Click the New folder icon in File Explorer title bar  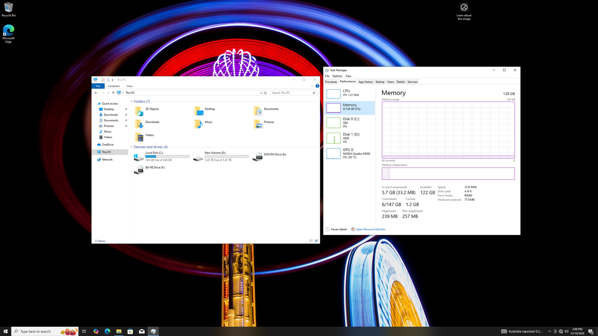pyautogui.click(x=108, y=80)
